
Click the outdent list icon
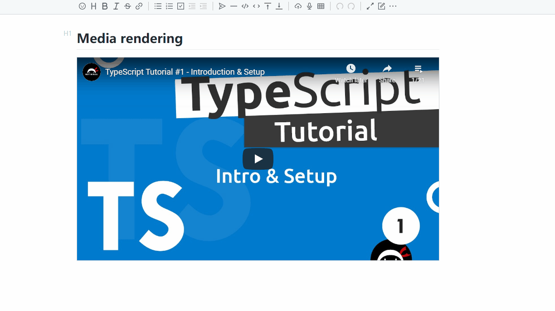[x=192, y=6]
